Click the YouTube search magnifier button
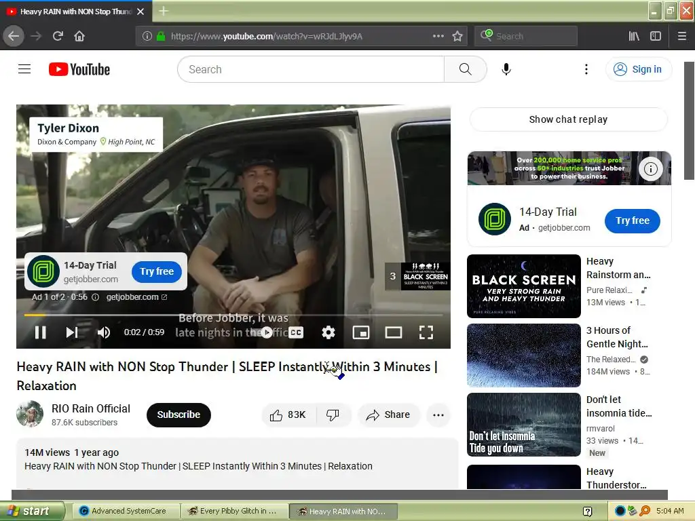The image size is (695, 521). [466, 69]
